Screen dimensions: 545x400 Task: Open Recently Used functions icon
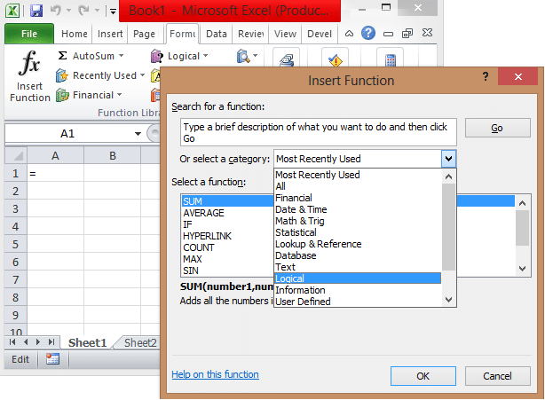[x=62, y=75]
